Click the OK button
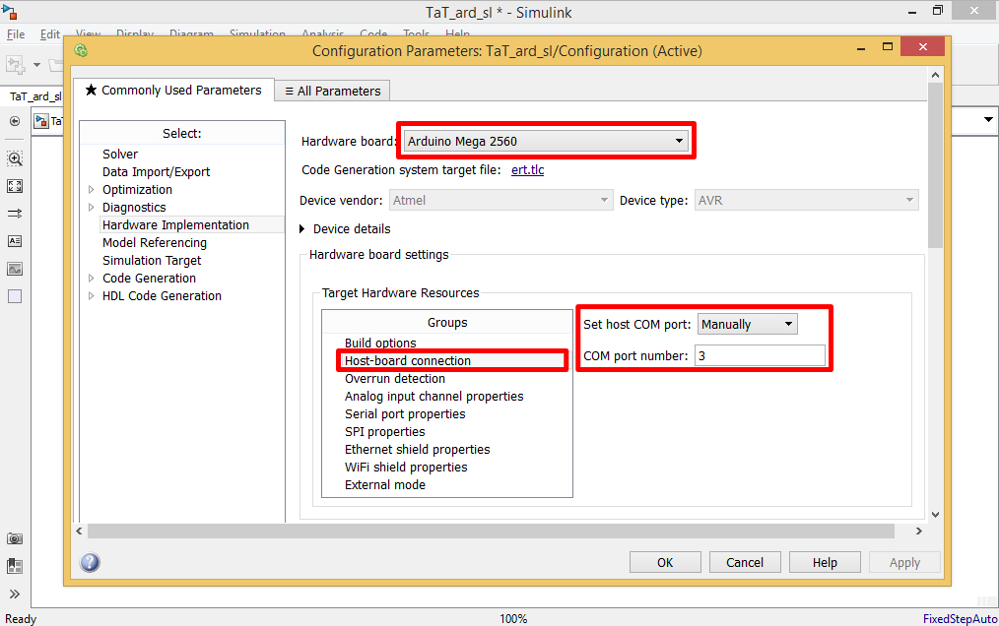The width and height of the screenshot is (999, 626). (665, 562)
